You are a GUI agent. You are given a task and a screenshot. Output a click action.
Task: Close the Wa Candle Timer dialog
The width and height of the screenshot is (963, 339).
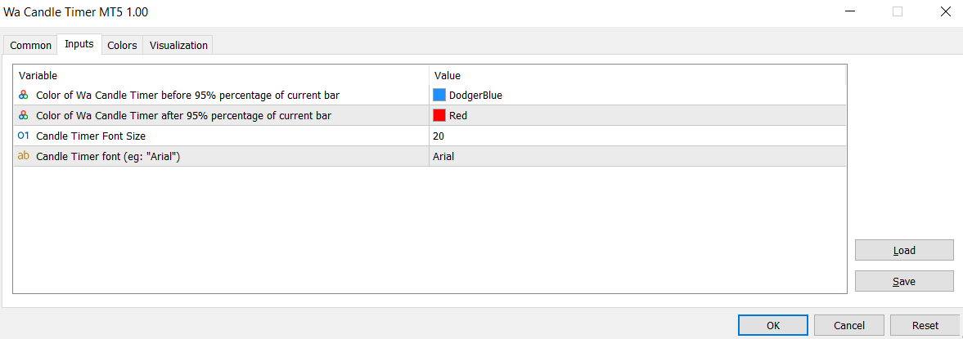(945, 11)
